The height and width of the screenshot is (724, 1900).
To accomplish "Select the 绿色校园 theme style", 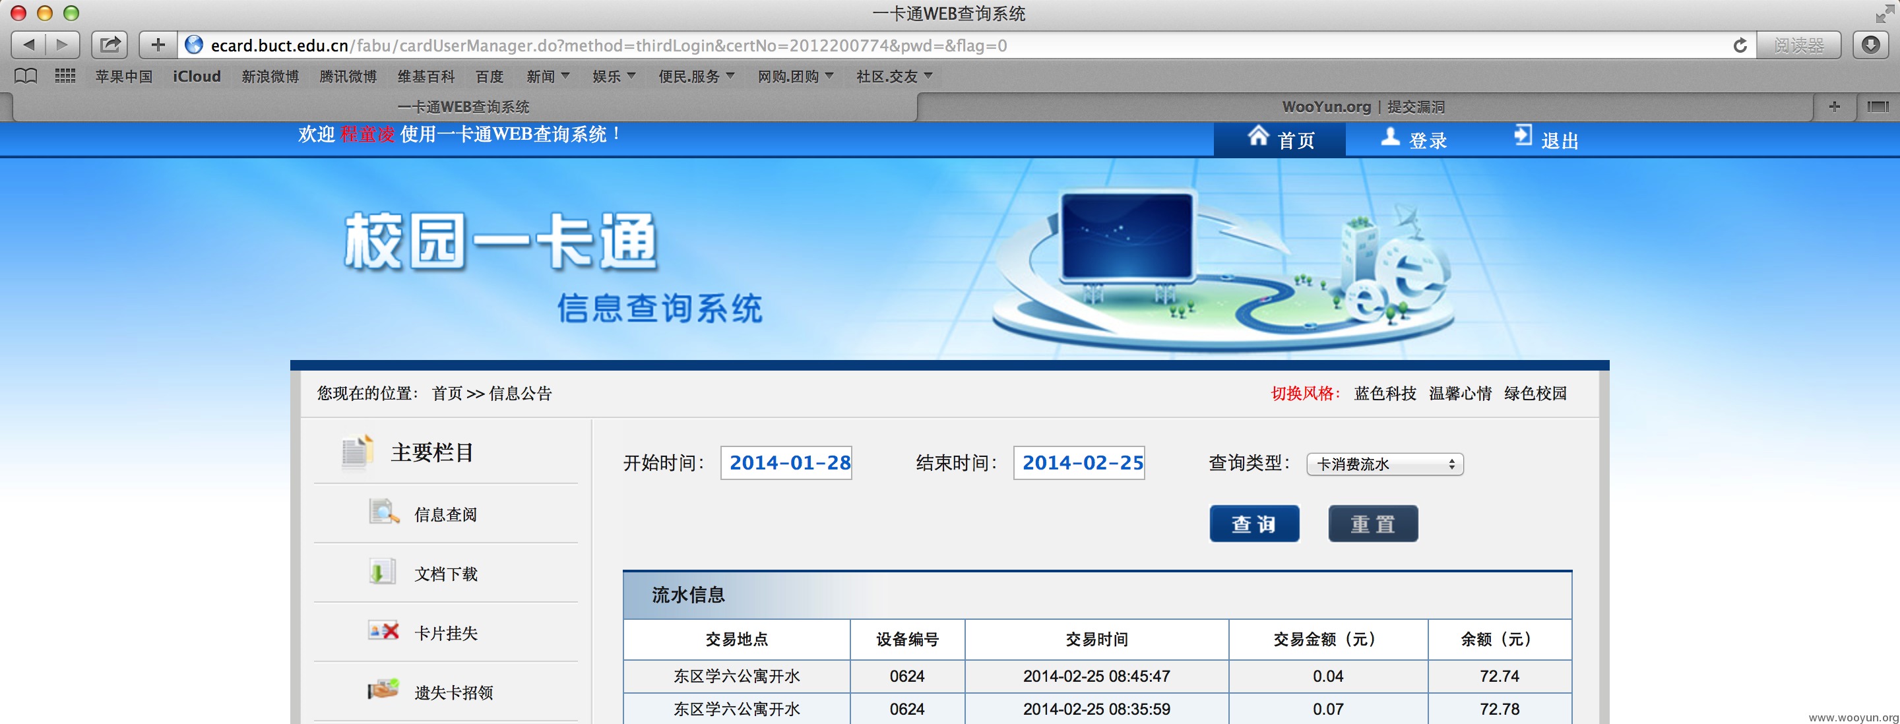I will click(1535, 393).
